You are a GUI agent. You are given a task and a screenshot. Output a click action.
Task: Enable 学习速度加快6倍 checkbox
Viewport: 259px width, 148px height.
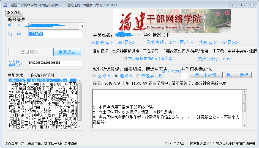[125, 59]
